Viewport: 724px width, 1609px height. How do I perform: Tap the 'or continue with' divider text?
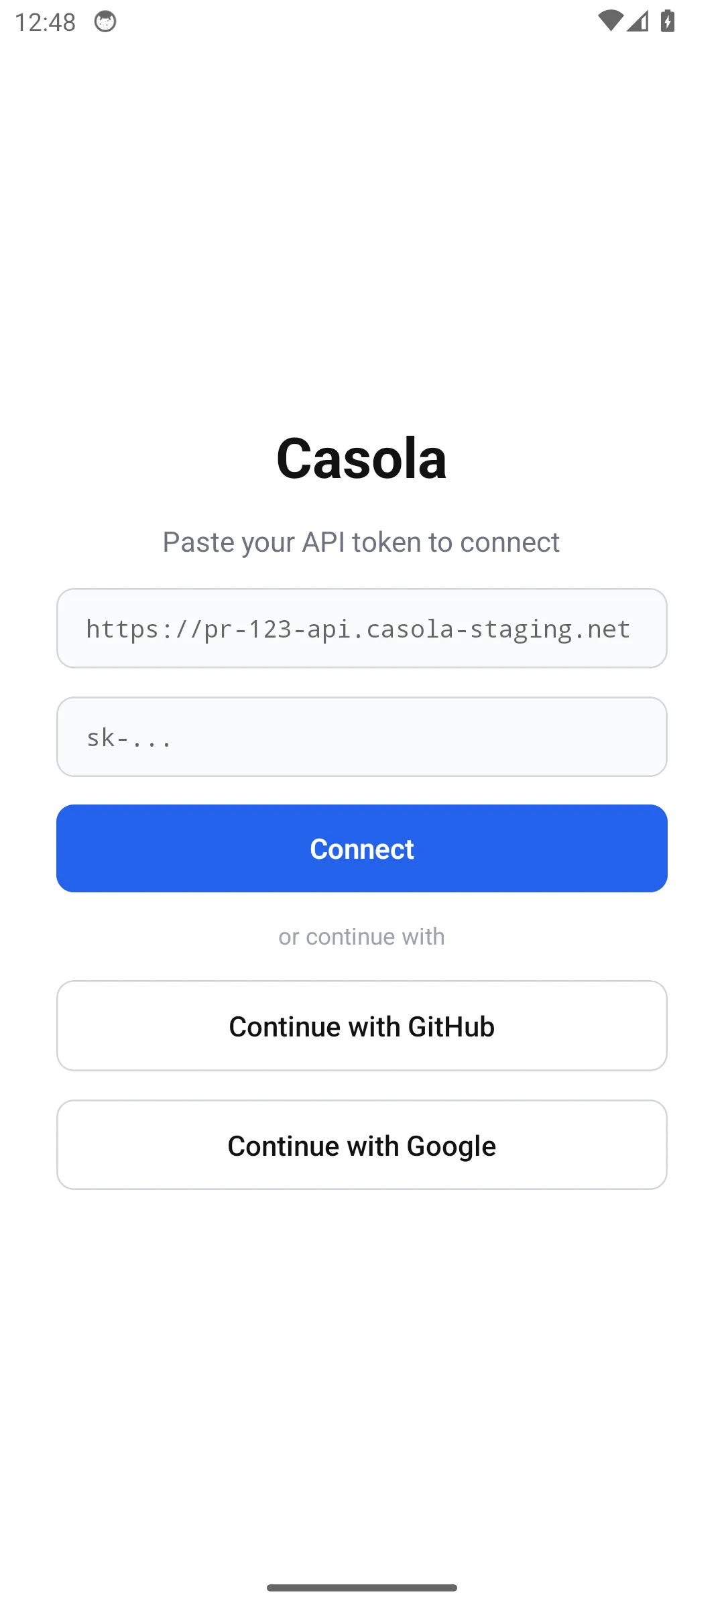point(362,936)
